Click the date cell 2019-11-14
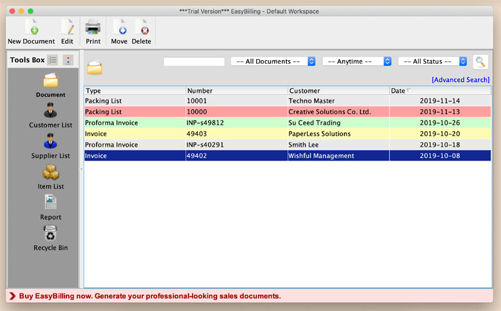501x311 pixels. (440, 101)
